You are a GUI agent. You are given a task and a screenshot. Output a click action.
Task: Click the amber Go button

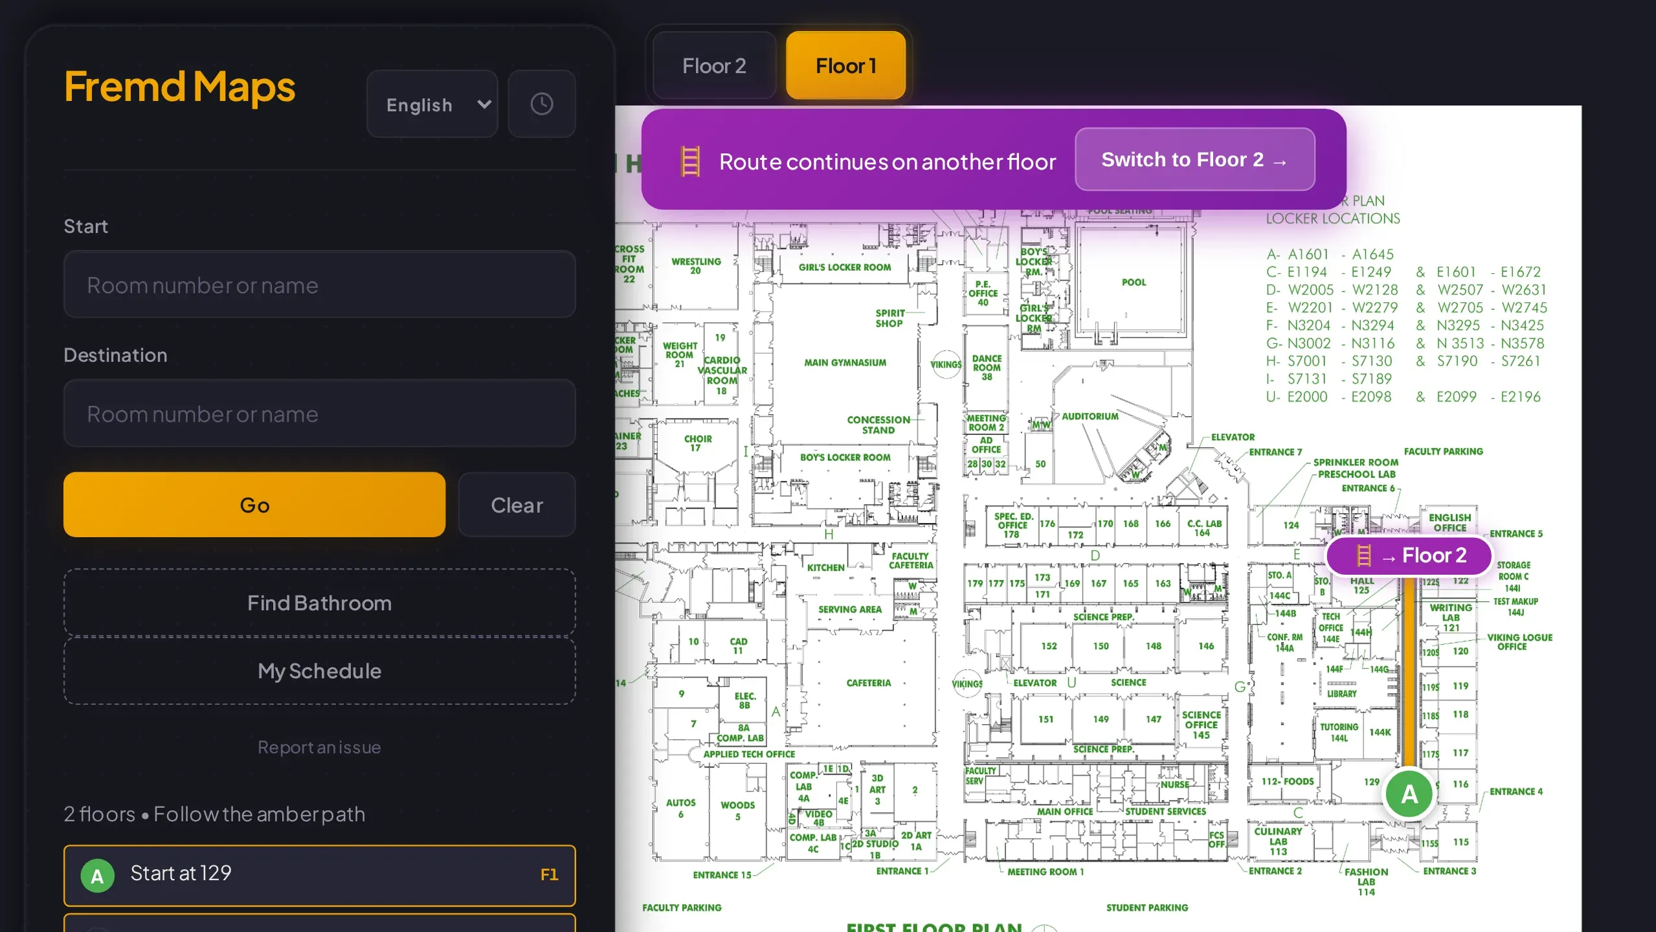coord(254,505)
